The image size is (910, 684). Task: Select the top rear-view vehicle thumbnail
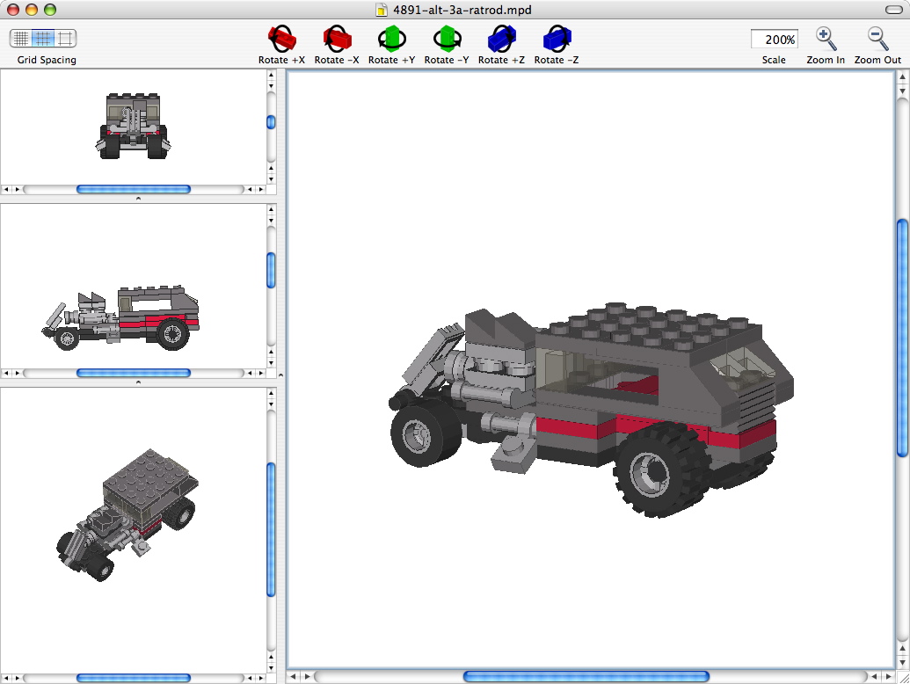click(134, 126)
